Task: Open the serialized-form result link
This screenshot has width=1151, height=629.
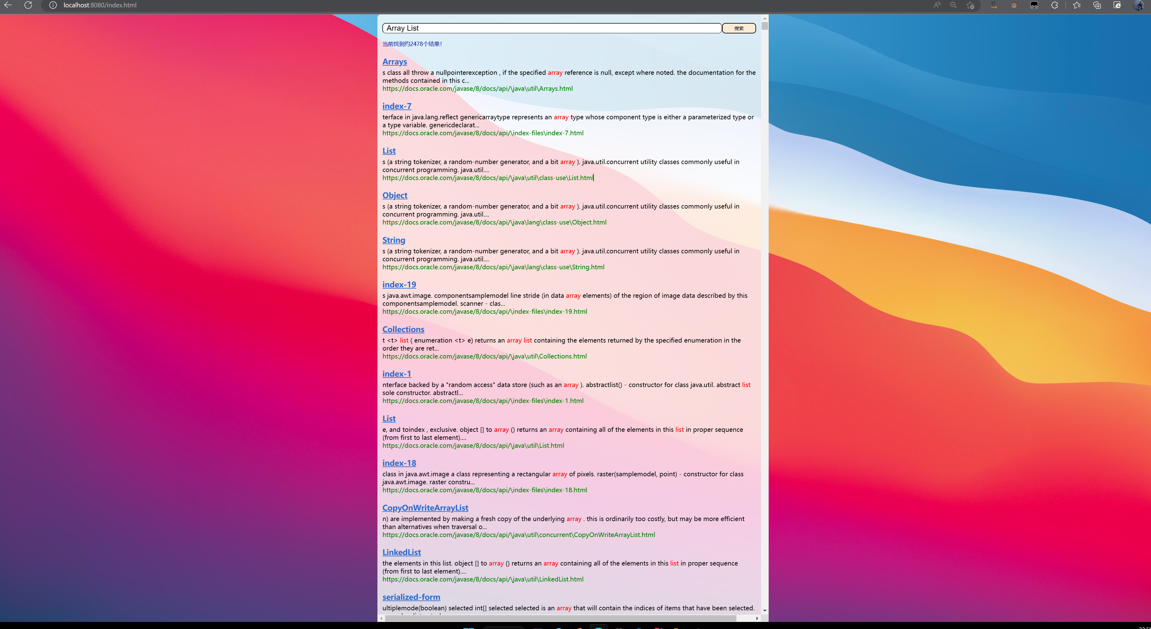Action: [411, 597]
